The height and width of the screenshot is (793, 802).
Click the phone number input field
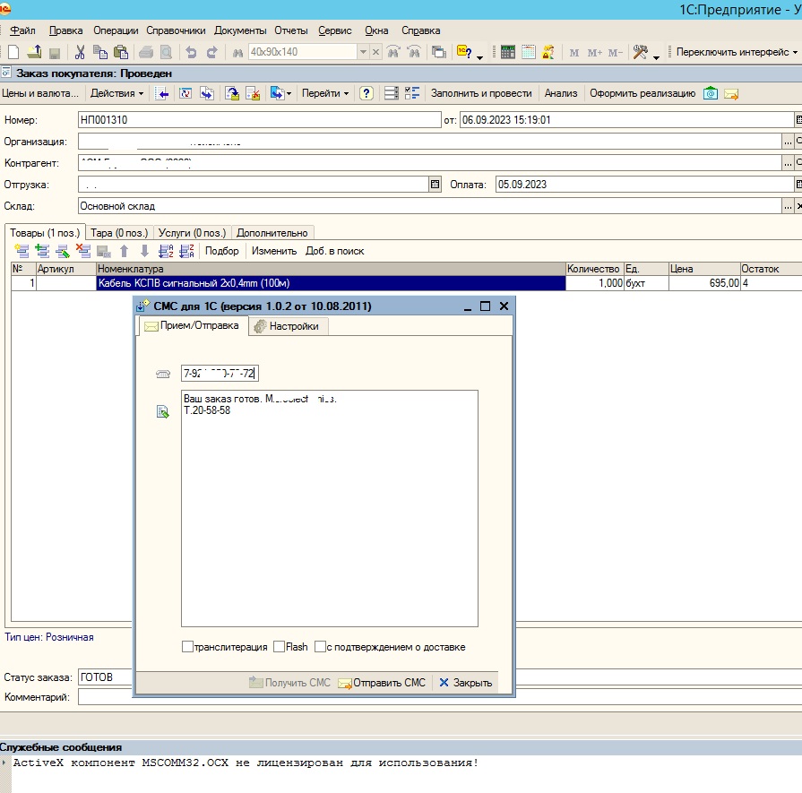tap(220, 374)
